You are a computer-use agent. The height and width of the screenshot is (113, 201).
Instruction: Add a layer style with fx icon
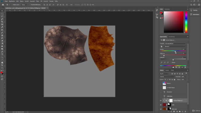[171, 112]
